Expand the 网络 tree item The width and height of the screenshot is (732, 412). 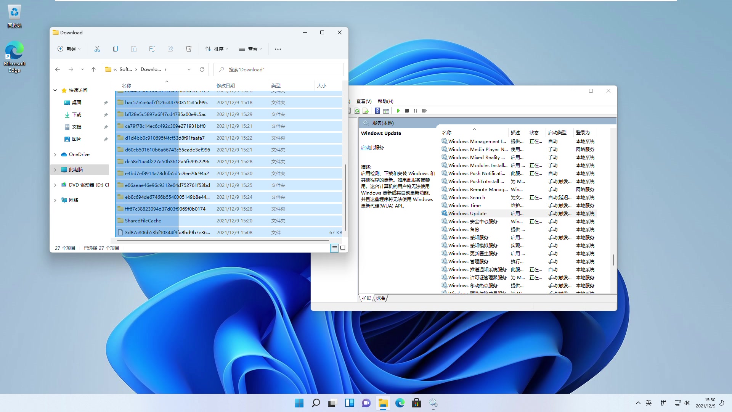[55, 200]
